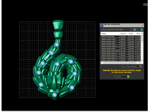
Task: Close the Metal Weights panel
Action: (x=142, y=25)
